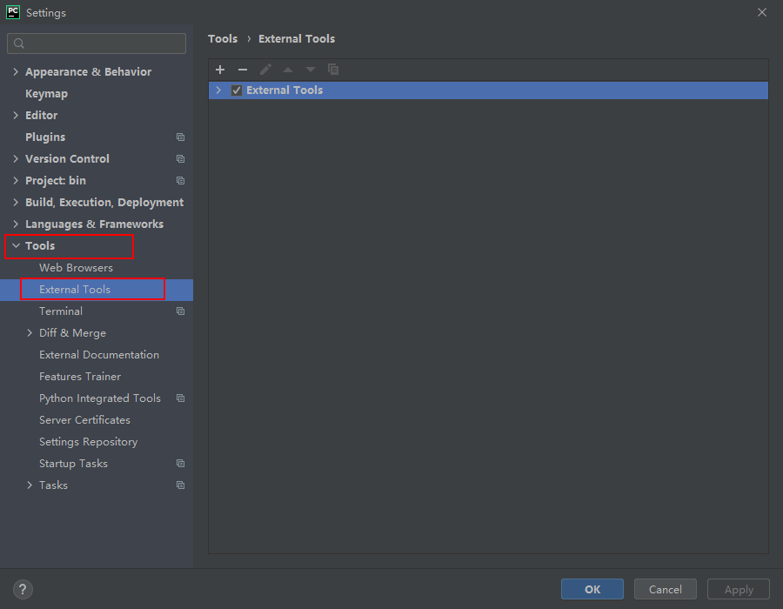Viewport: 783px width, 609px height.
Task: Close the Settings dialog
Action: [x=762, y=12]
